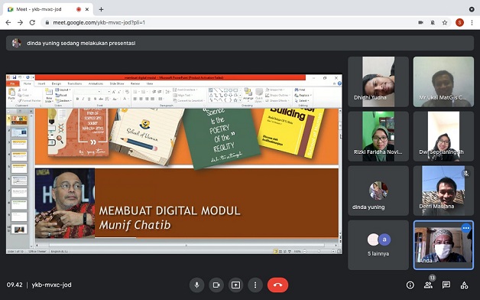The height and width of the screenshot is (300, 480).
Task: Open a new browser tab with plus
Action: 101,9
